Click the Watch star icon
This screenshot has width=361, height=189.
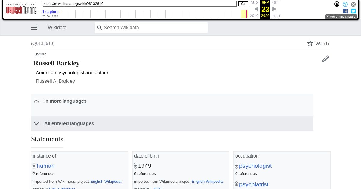coord(310,43)
